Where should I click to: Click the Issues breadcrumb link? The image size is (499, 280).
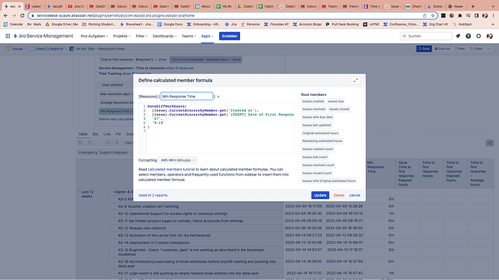click(17, 49)
